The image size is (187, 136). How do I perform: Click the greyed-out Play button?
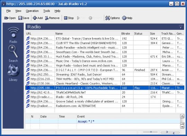click(81, 18)
